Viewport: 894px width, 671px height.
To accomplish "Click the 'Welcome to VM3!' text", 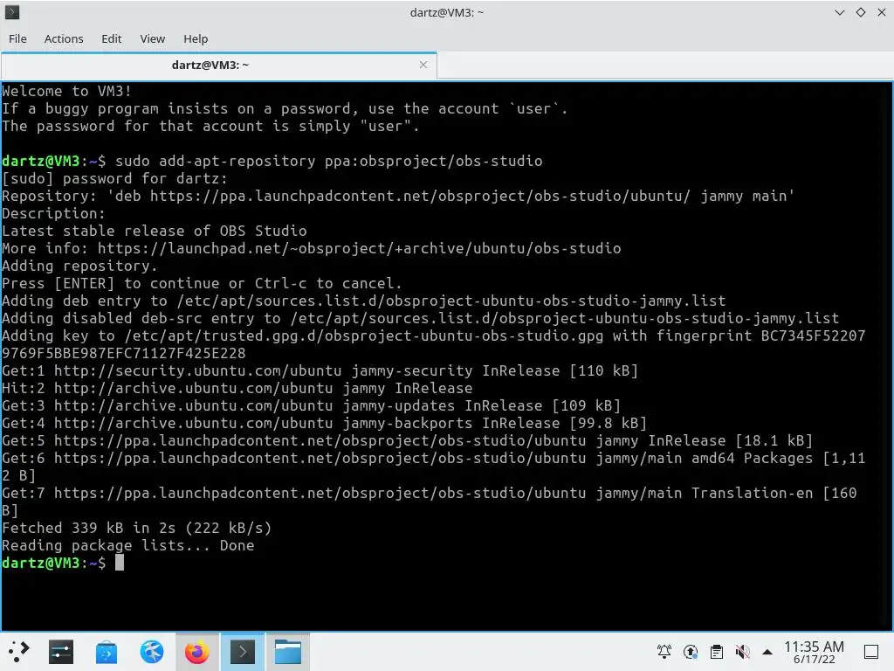I will 66,91.
